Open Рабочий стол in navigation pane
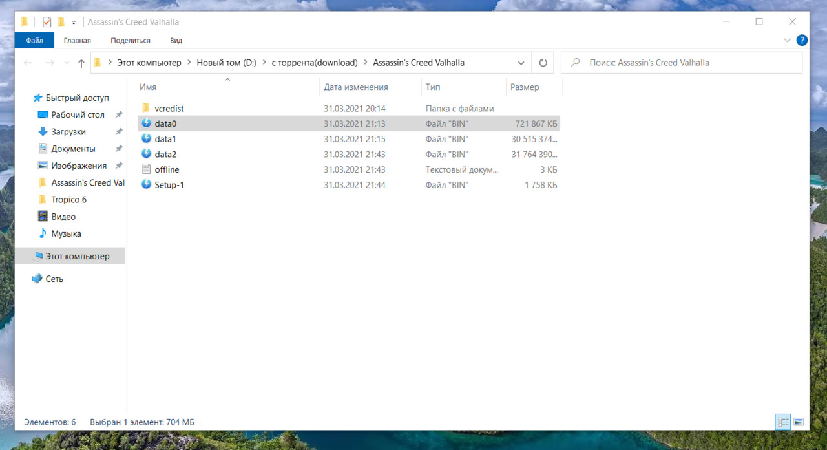This screenshot has width=827, height=450. 78,114
